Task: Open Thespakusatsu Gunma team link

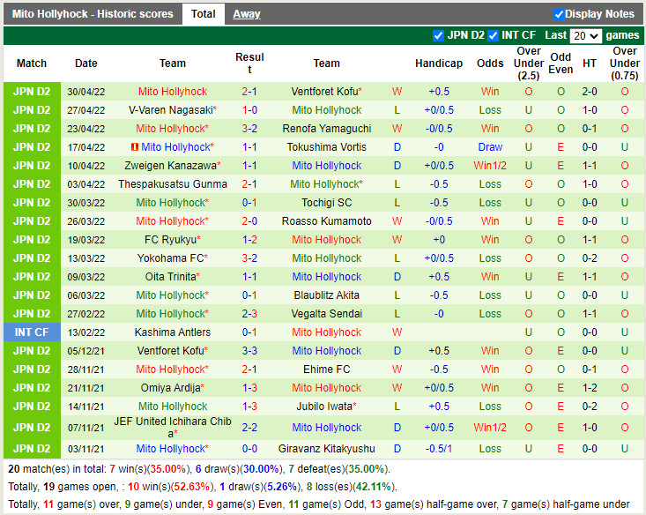Action: tap(173, 184)
